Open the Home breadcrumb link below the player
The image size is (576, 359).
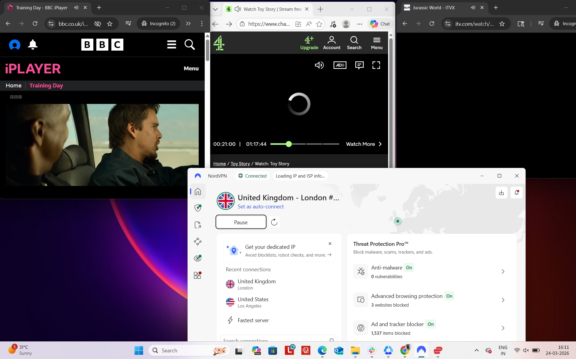(x=219, y=163)
